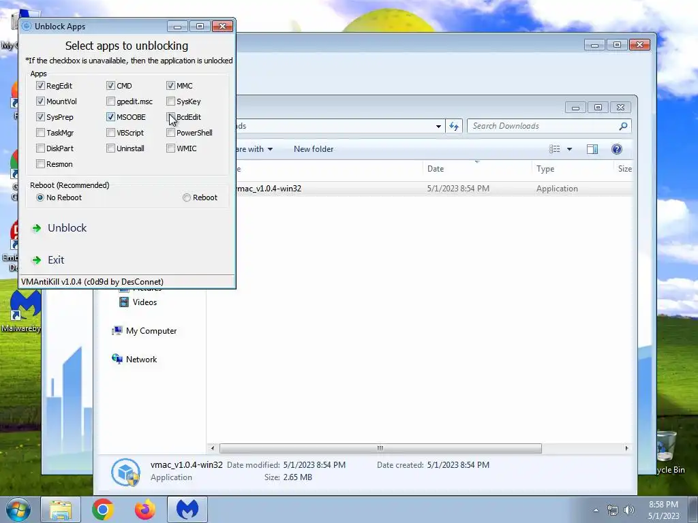
Task: Click 'Date modified: 5/1/2023 8:54 PM' in details pane
Action: (x=286, y=464)
